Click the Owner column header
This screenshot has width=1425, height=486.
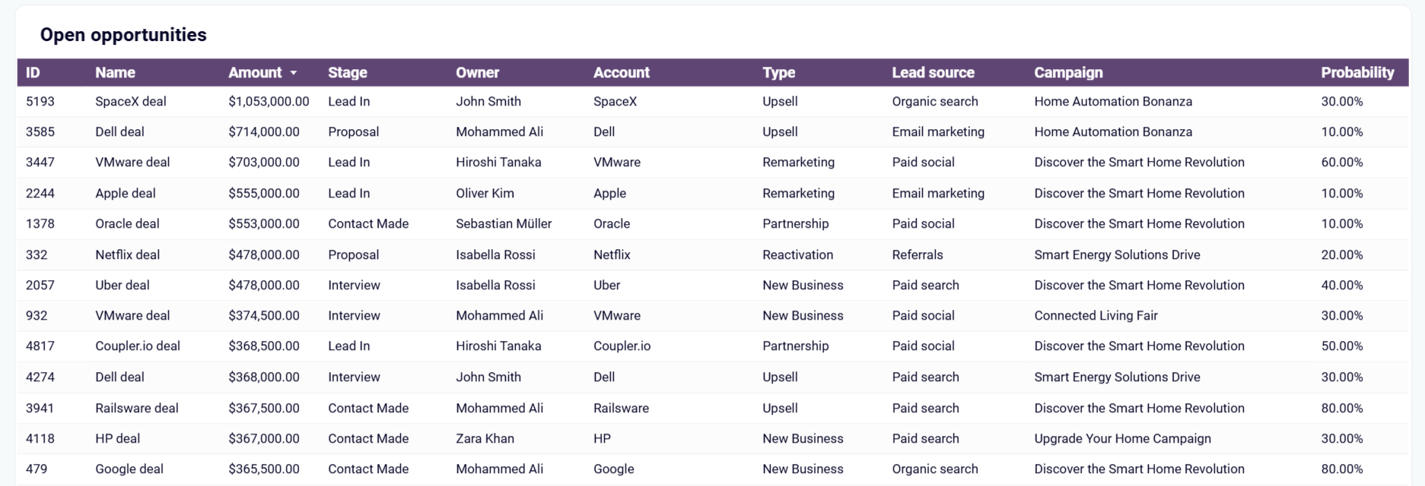pos(478,73)
